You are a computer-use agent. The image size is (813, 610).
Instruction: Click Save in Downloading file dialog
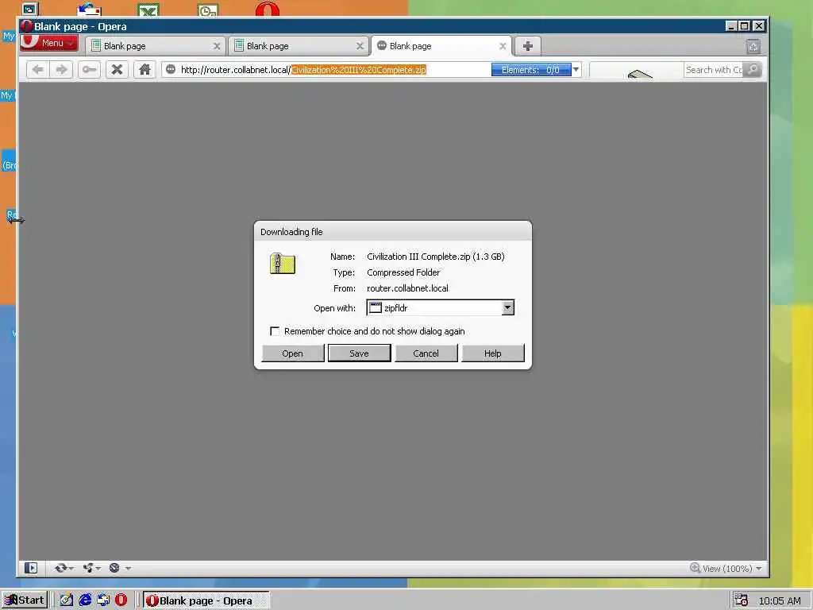pyautogui.click(x=360, y=353)
